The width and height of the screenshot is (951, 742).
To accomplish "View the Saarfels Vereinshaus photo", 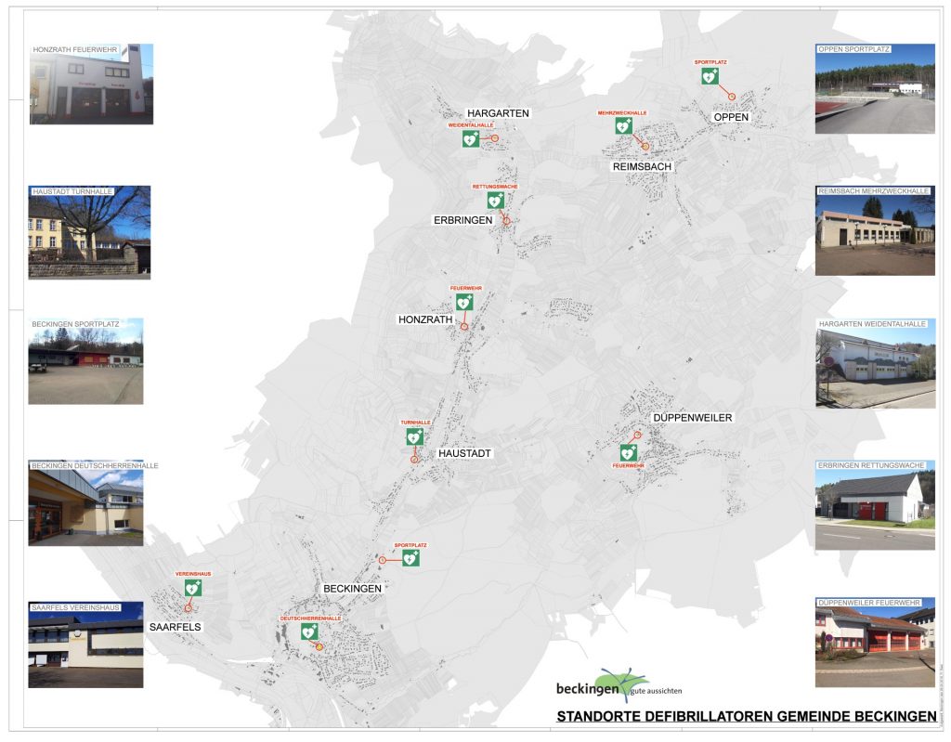I will (x=85, y=644).
